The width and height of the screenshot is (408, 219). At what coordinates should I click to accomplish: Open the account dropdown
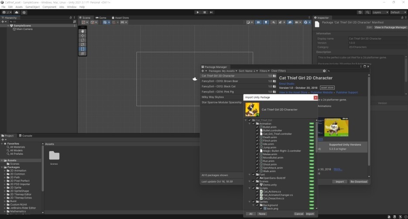click(7, 12)
